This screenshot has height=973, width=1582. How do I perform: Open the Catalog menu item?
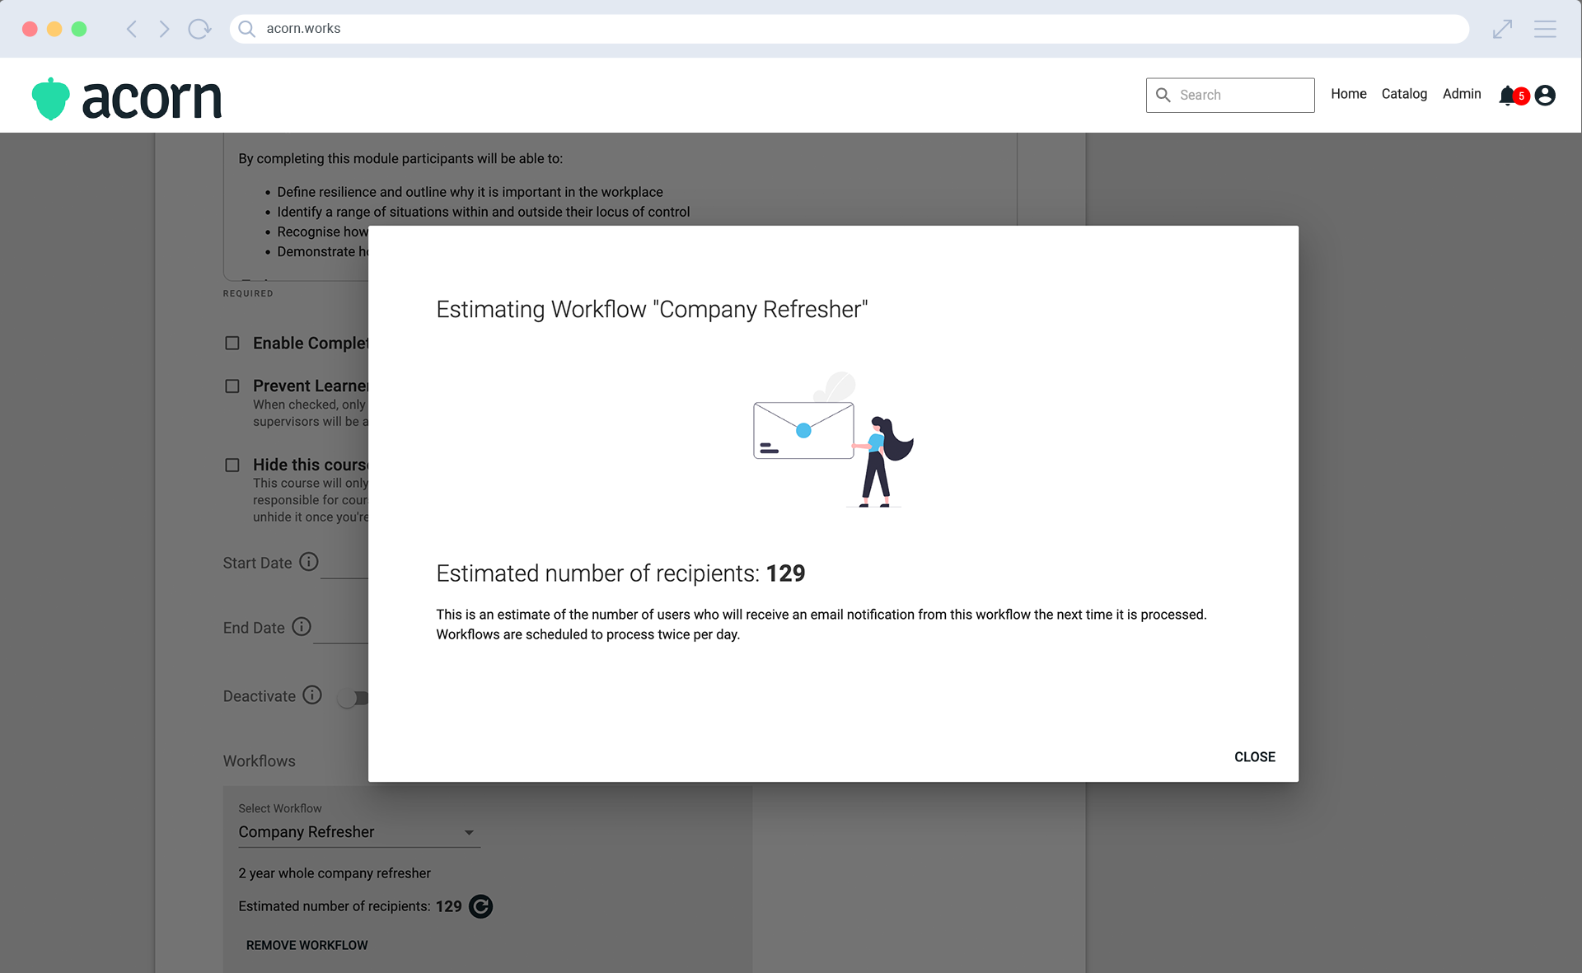(x=1404, y=94)
